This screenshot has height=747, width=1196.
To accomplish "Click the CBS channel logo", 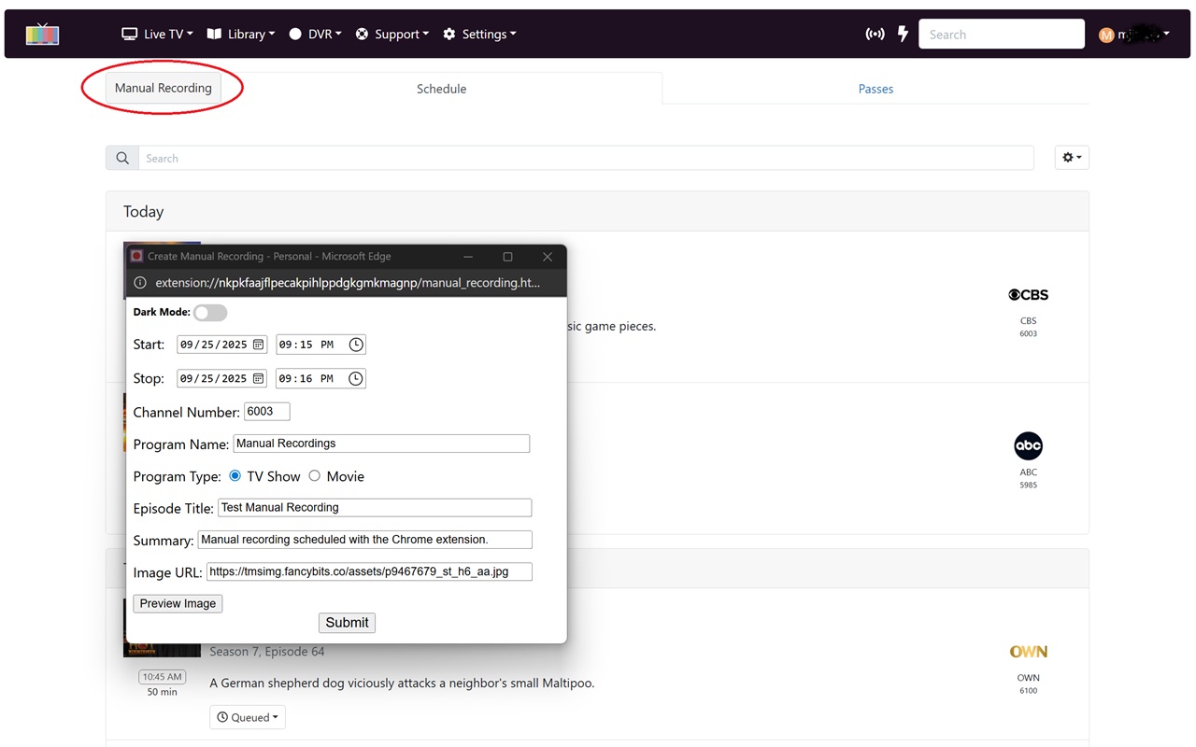I will coord(1028,295).
